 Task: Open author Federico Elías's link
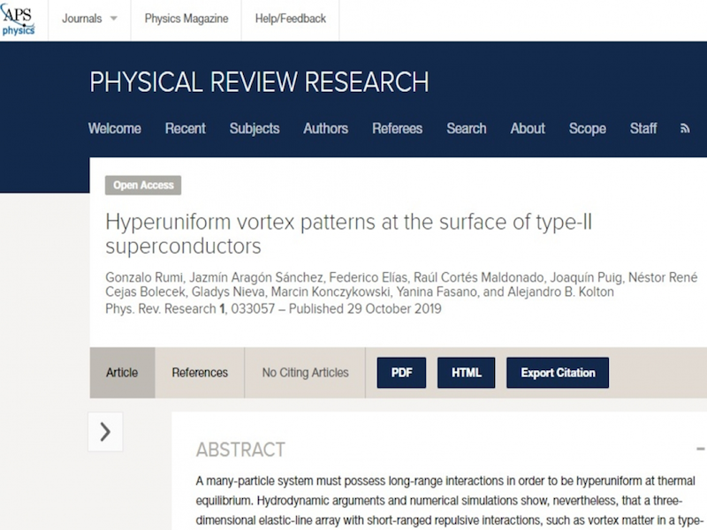coord(369,277)
